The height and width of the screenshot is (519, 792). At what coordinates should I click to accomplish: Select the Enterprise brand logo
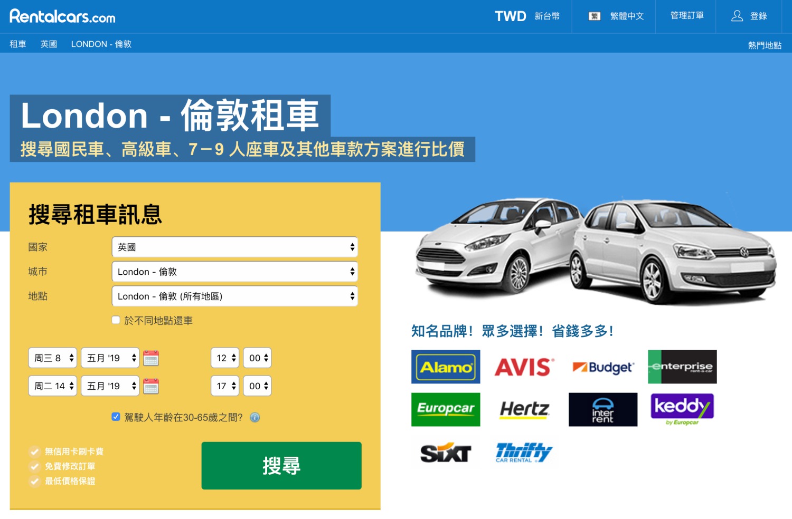tap(682, 367)
